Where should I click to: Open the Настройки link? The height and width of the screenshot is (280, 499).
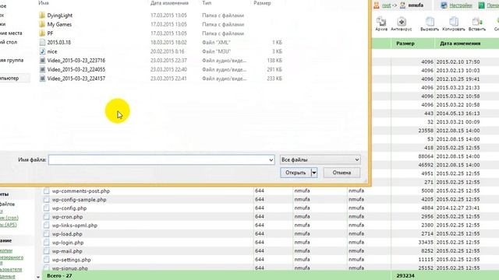[461, 5]
